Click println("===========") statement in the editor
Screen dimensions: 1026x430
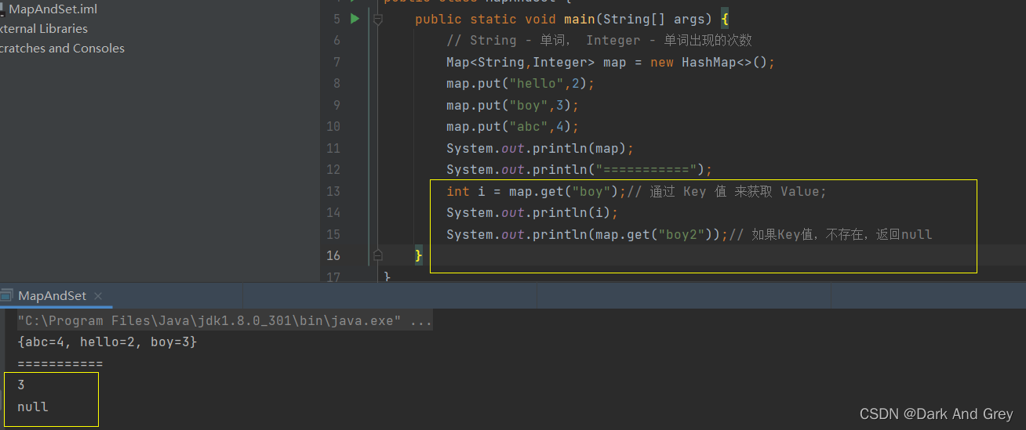579,170
